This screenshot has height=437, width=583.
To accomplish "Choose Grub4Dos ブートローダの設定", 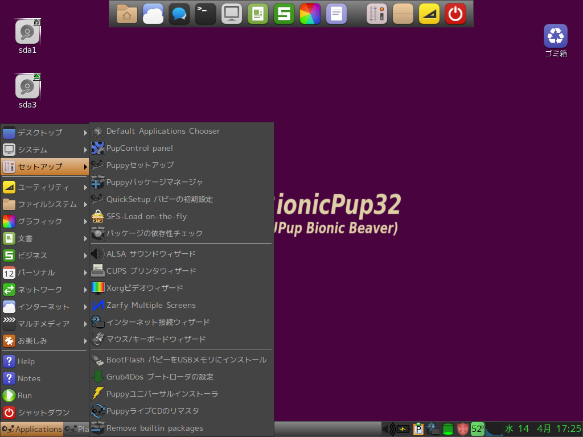I will [159, 377].
